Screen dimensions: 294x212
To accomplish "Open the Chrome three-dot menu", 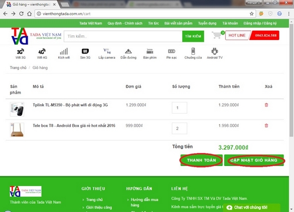I will coord(289,14).
